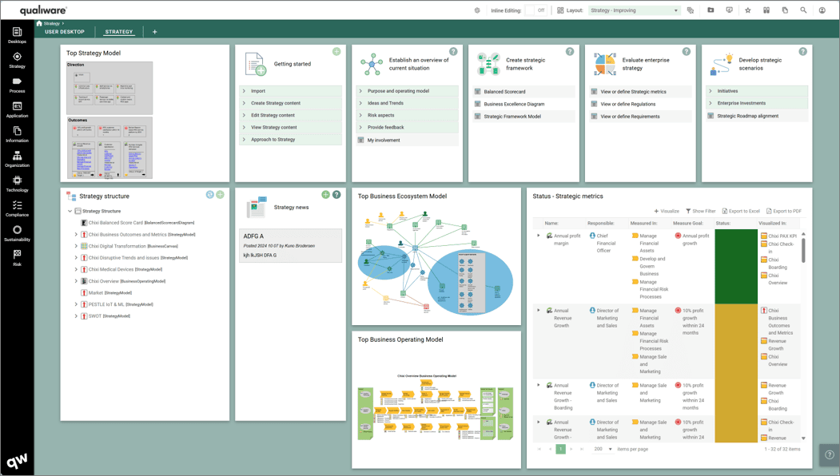Click green plus on Strategy news
Image resolution: width=840 pixels, height=476 pixels.
pyautogui.click(x=325, y=195)
